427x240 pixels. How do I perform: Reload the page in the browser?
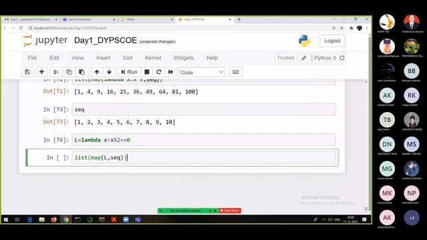[x=21, y=28]
